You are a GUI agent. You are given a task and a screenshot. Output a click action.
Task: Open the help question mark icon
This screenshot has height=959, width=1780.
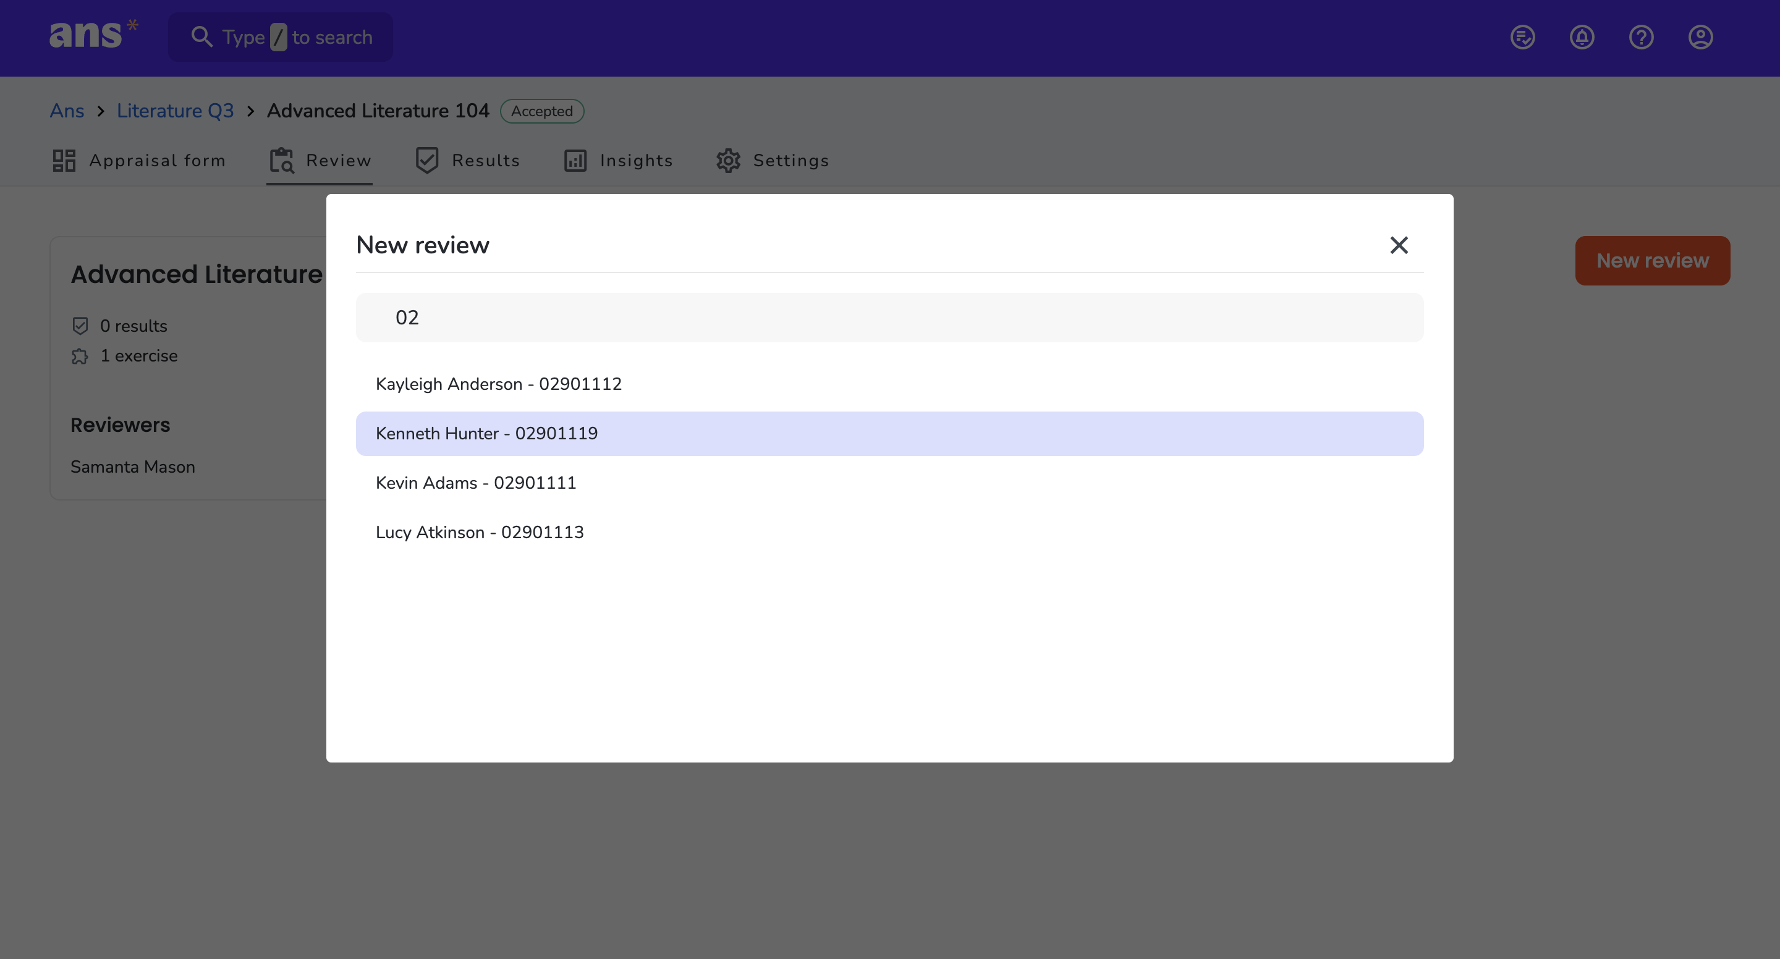click(x=1641, y=37)
